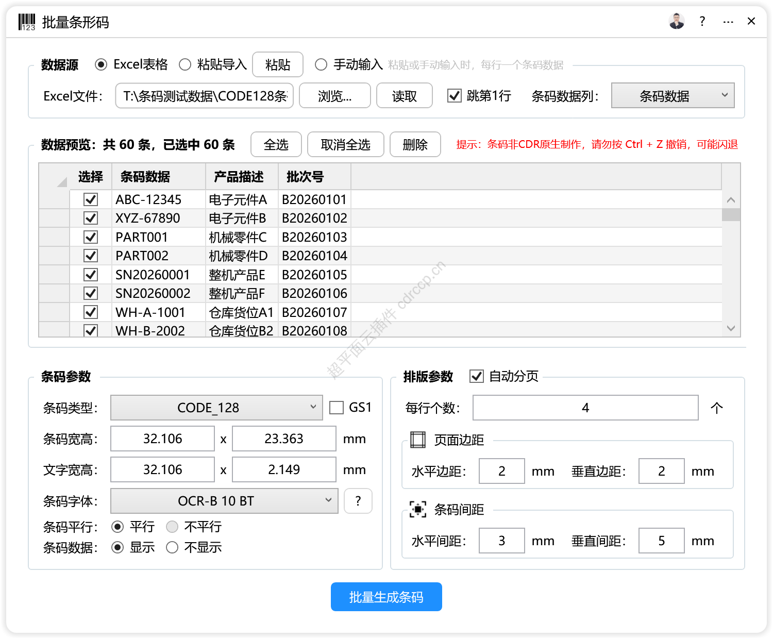Uncheck the PART001 row checkbox
773x639 pixels.
coord(91,237)
